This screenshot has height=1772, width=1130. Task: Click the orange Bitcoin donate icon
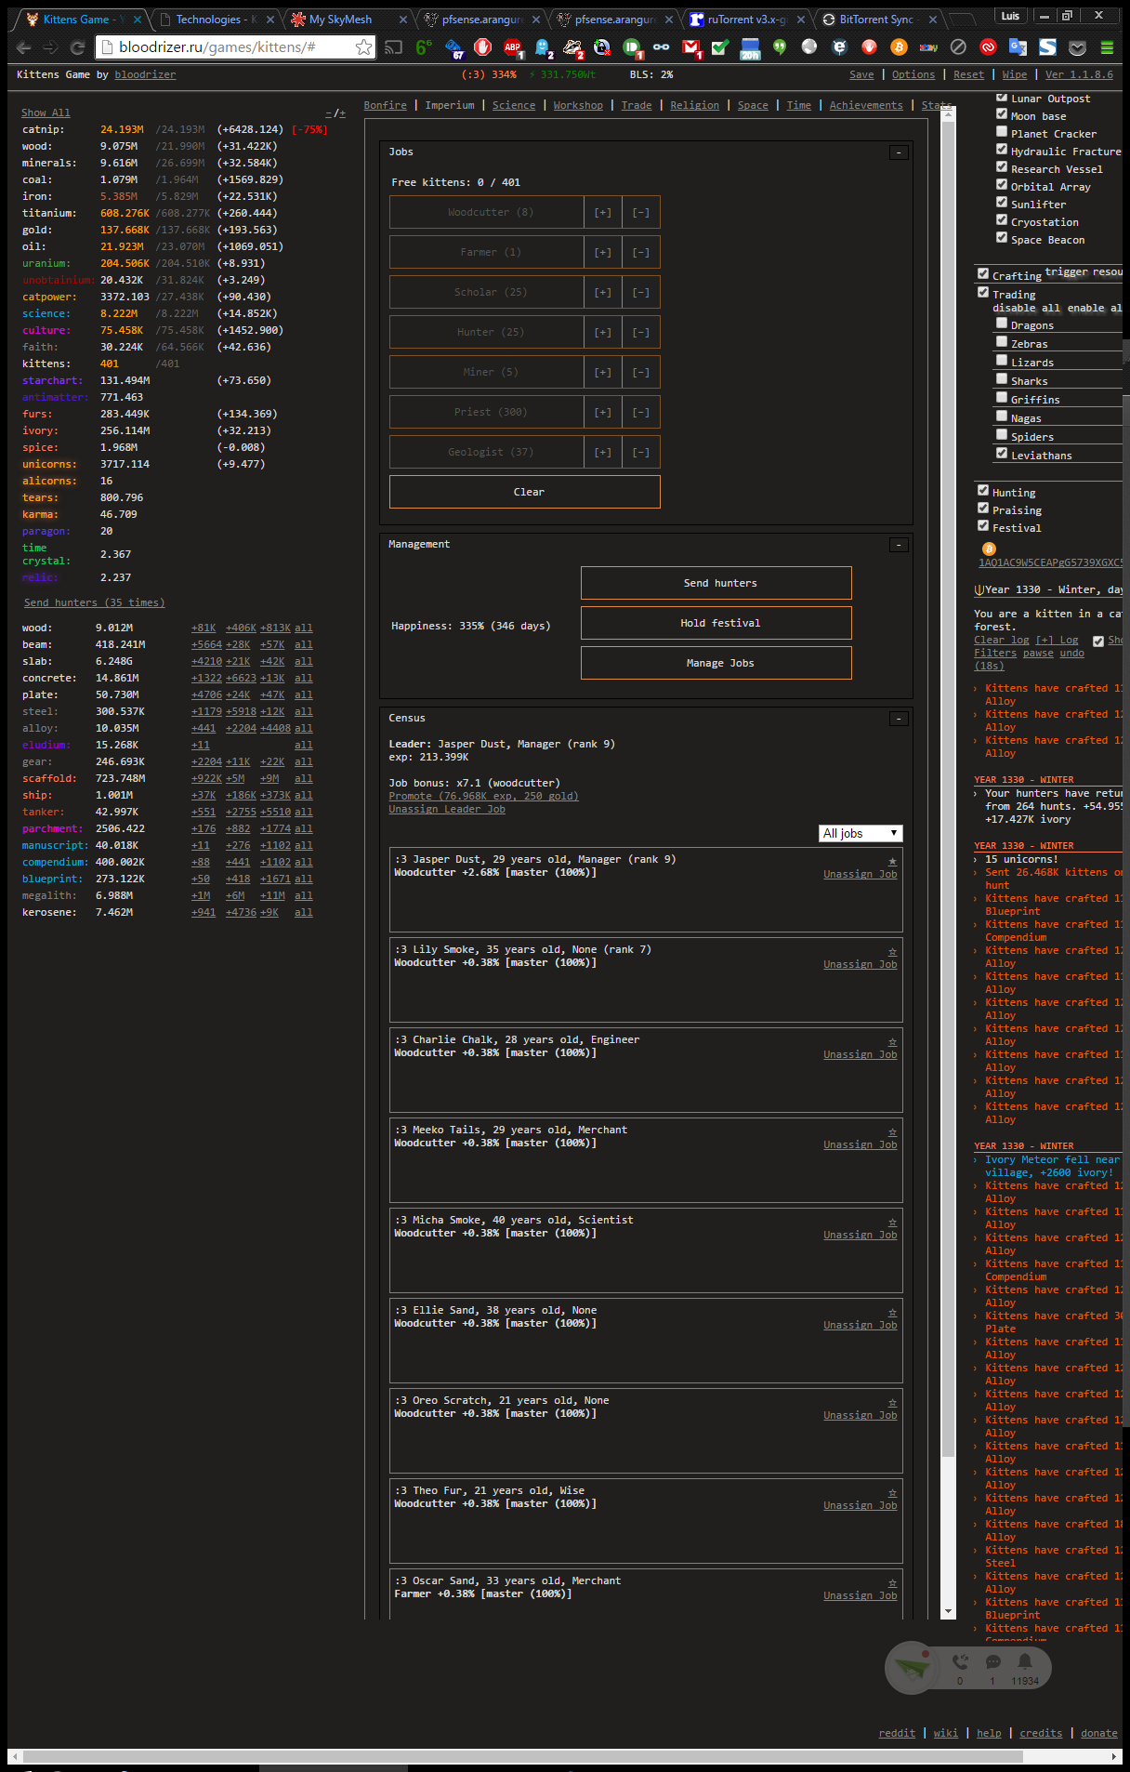[989, 549]
